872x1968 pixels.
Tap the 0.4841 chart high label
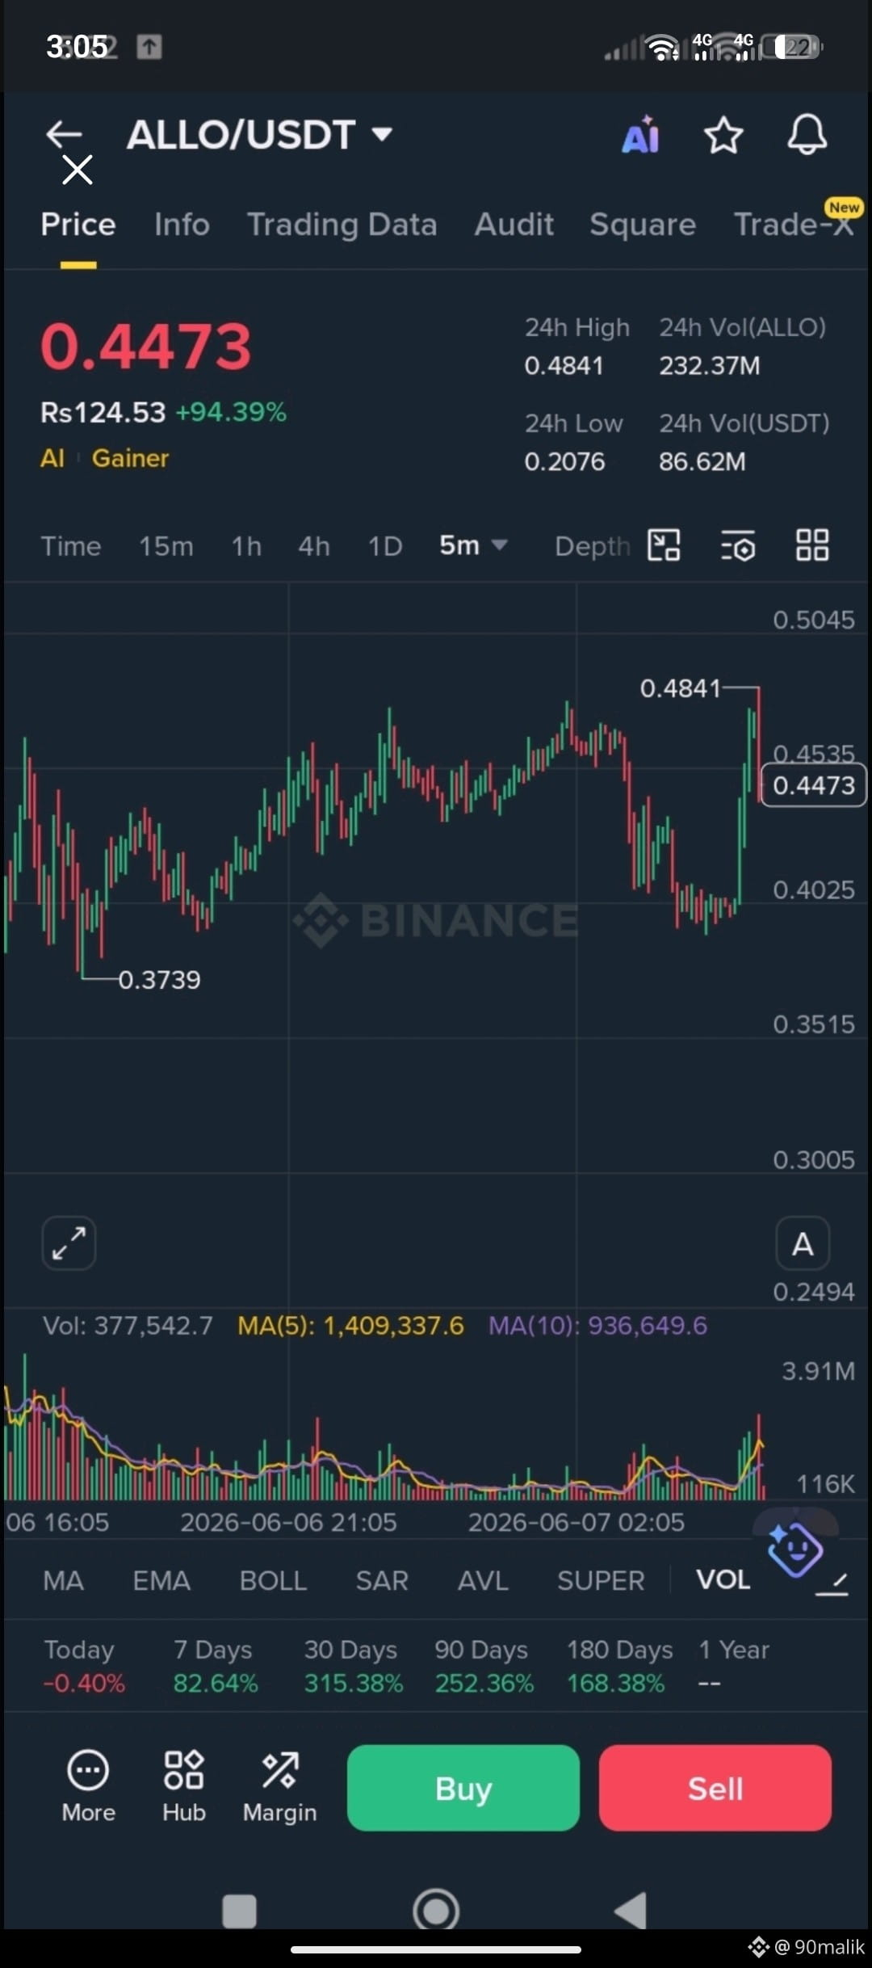[x=680, y=688]
